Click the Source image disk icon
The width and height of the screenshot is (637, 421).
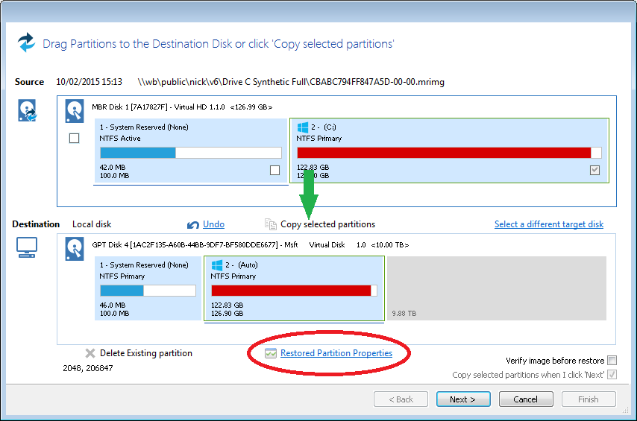pos(28,112)
